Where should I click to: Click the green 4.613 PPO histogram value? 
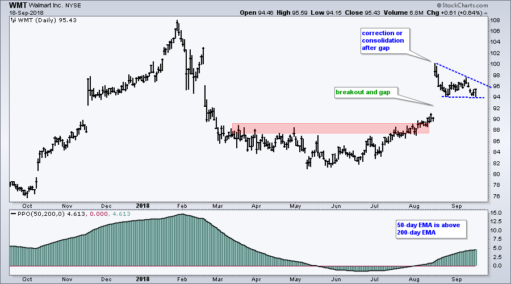click(x=122, y=214)
